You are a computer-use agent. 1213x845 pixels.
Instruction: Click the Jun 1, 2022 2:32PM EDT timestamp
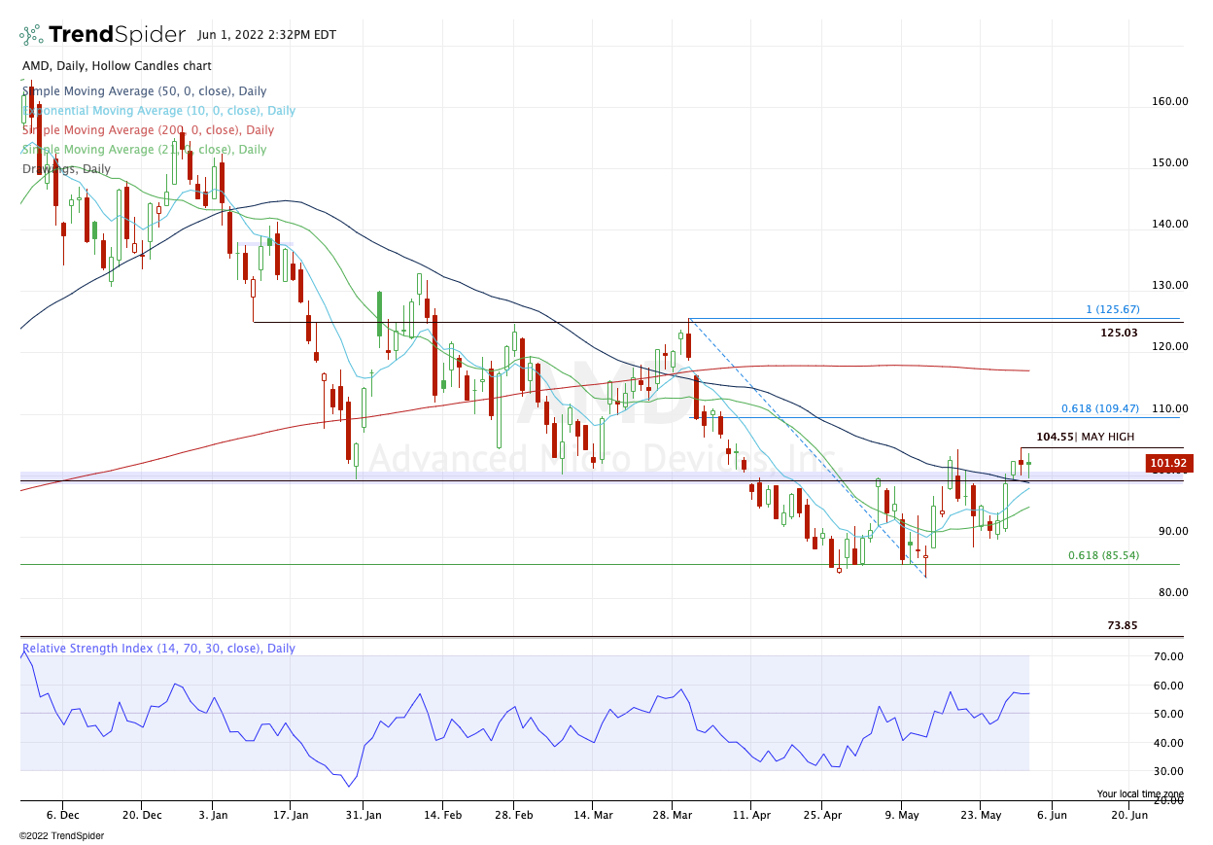[x=266, y=35]
